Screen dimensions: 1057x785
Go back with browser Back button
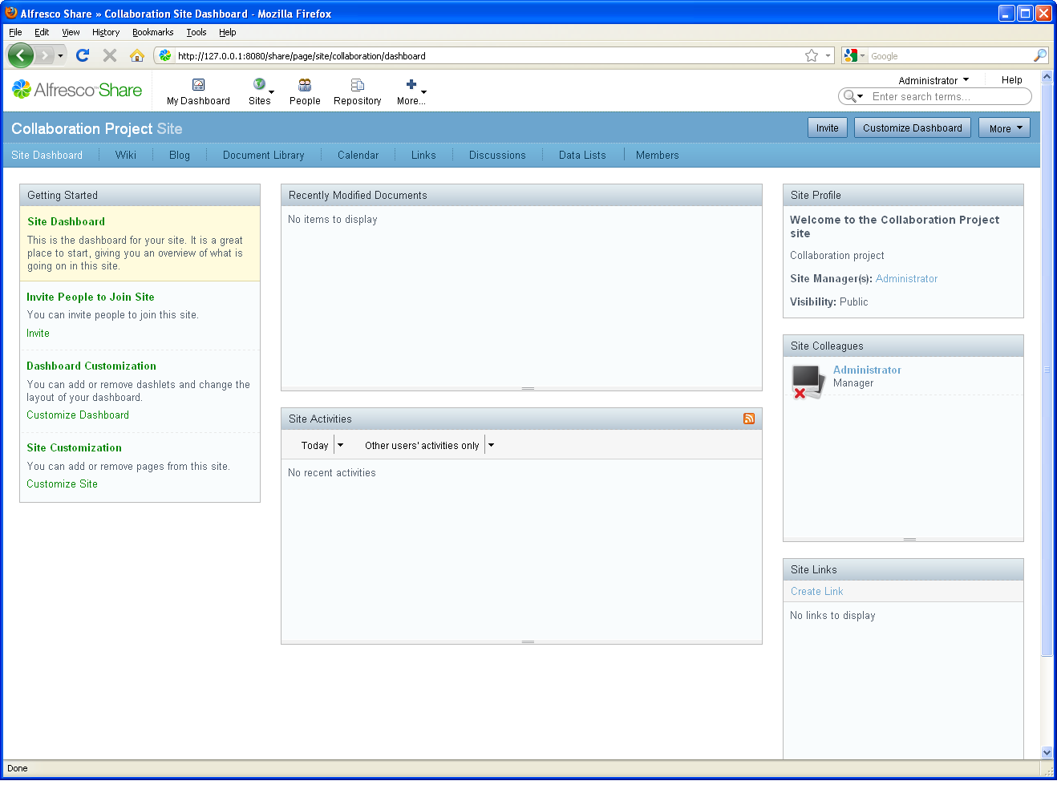coord(21,55)
